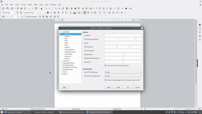The height and width of the screenshot is (114, 202).
Task: Open Default Style paragraph style dropdown
Action: tap(14, 13)
